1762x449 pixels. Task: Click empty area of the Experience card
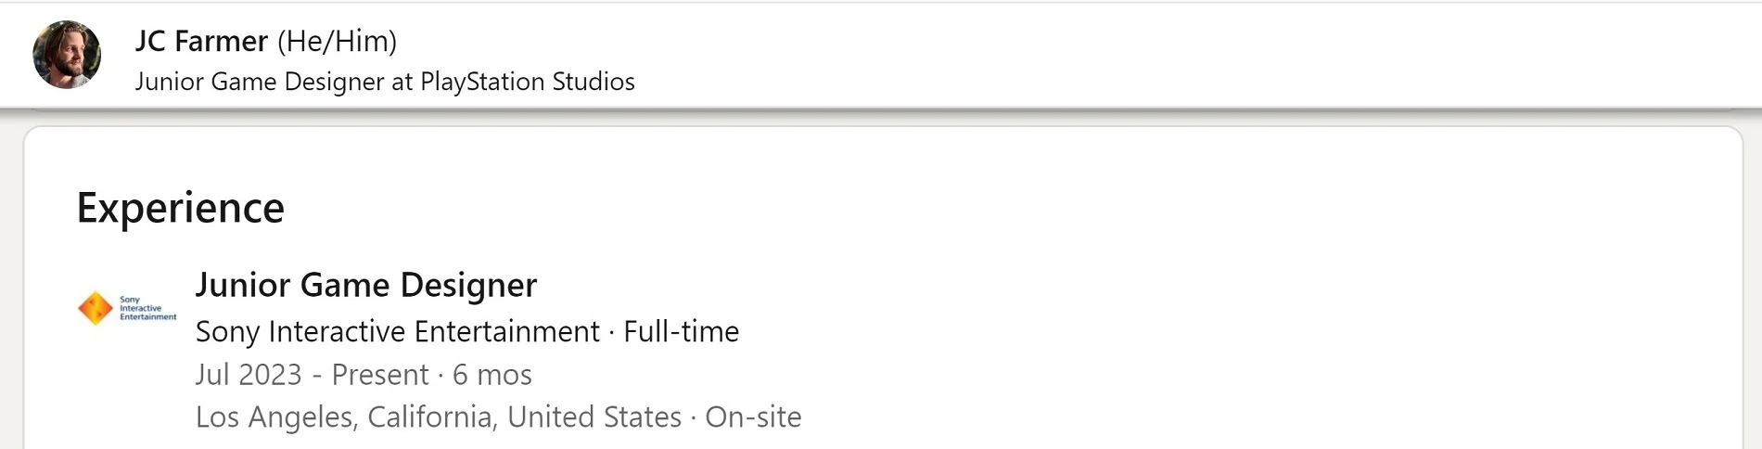point(1206,306)
